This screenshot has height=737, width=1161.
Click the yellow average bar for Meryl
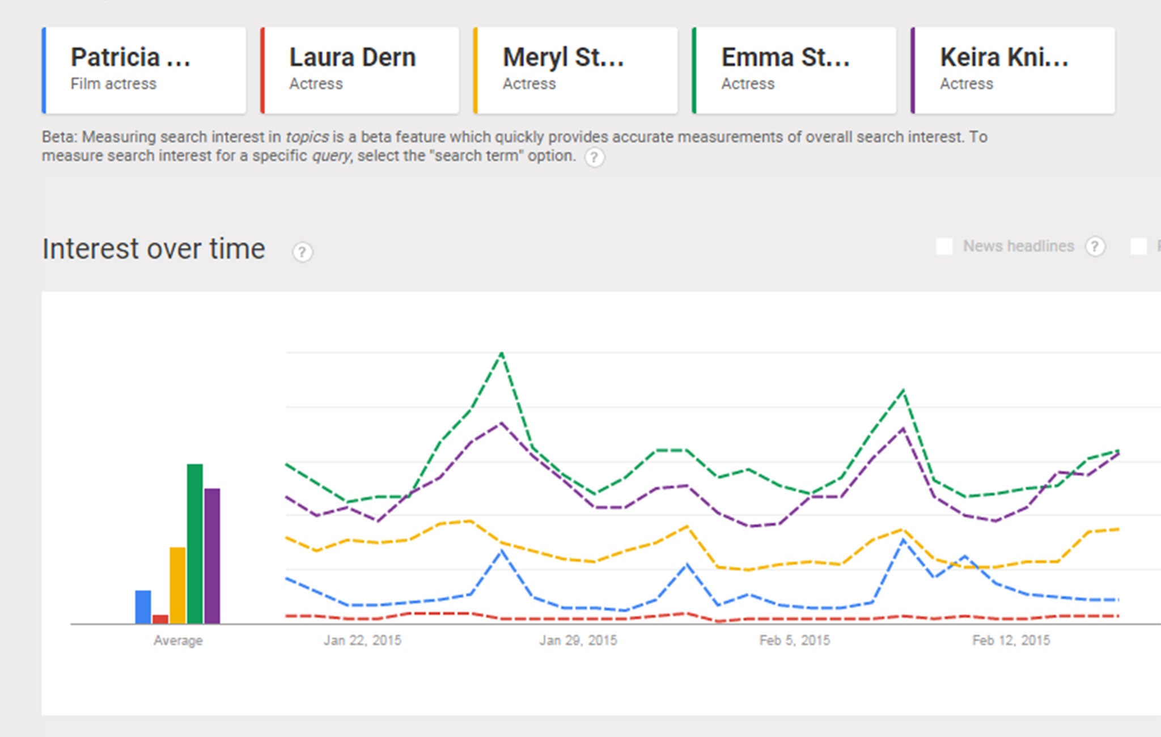click(177, 585)
